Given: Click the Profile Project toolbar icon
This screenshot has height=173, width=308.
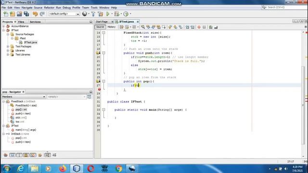Looking at the screenshot, I should [126, 14].
